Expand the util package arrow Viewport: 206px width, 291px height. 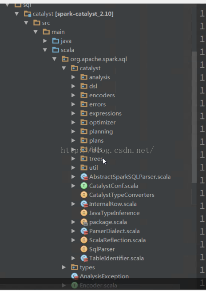pyautogui.click(x=73, y=167)
